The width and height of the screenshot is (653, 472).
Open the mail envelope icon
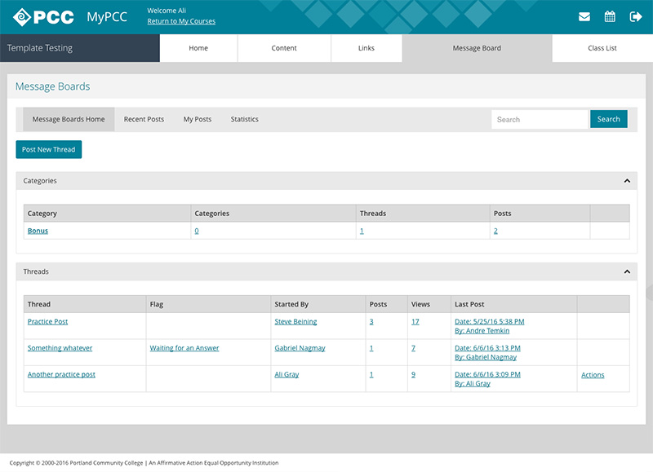coord(584,16)
